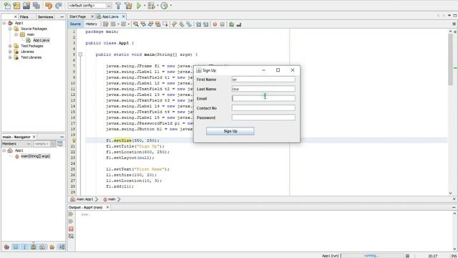This screenshot has width=458, height=258.
Task: Run the project with the green arrow
Action: coord(139,6)
